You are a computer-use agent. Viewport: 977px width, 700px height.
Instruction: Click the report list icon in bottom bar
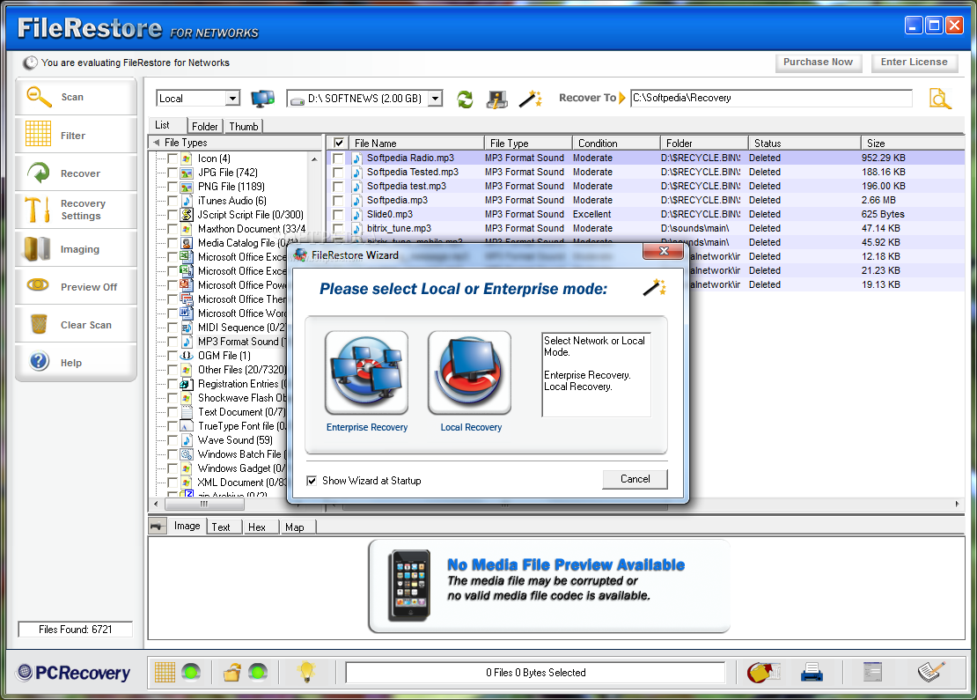[x=872, y=671]
